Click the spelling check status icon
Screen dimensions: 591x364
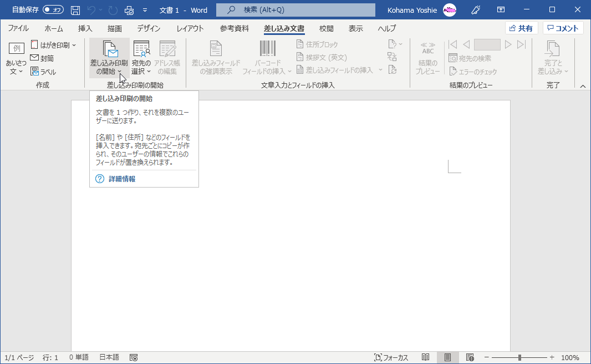(134, 357)
